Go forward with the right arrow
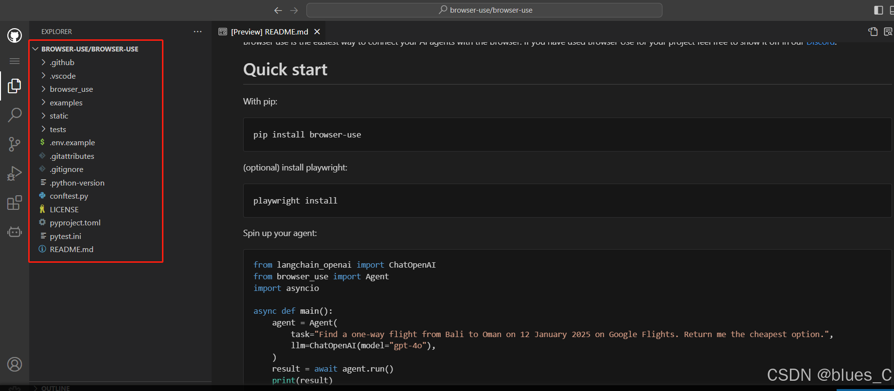Screen dimensions: 894x391 (x=294, y=10)
